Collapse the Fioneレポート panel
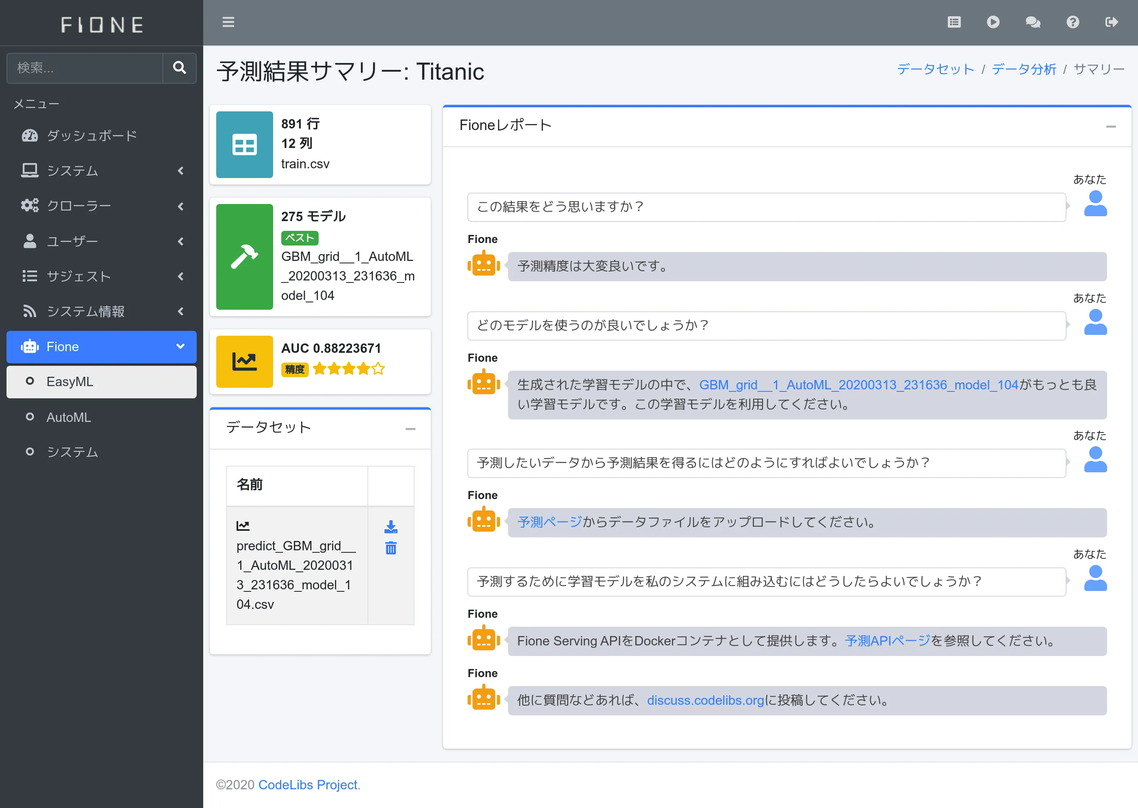Viewport: 1138px width, 808px height. [1111, 126]
